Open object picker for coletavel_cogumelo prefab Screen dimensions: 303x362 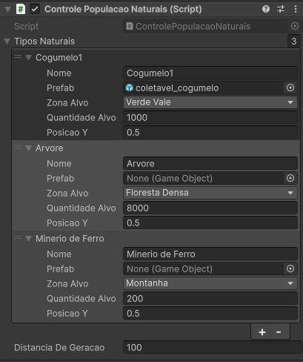290,88
